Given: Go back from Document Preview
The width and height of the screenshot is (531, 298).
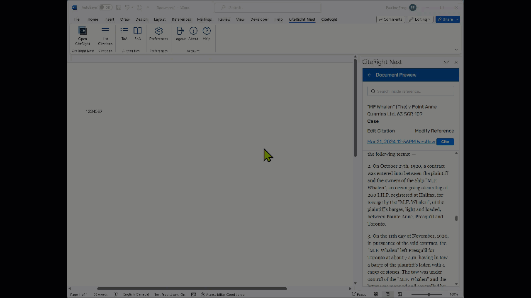Looking at the screenshot, I should (x=369, y=75).
